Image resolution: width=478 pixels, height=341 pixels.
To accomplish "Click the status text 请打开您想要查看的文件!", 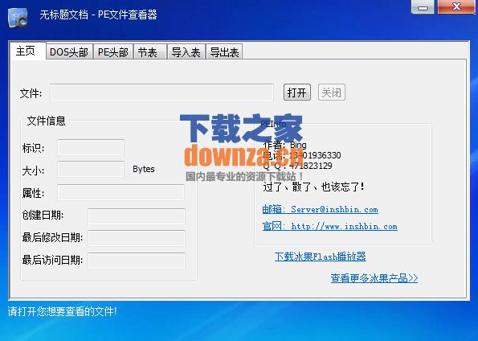I will pyautogui.click(x=62, y=311).
